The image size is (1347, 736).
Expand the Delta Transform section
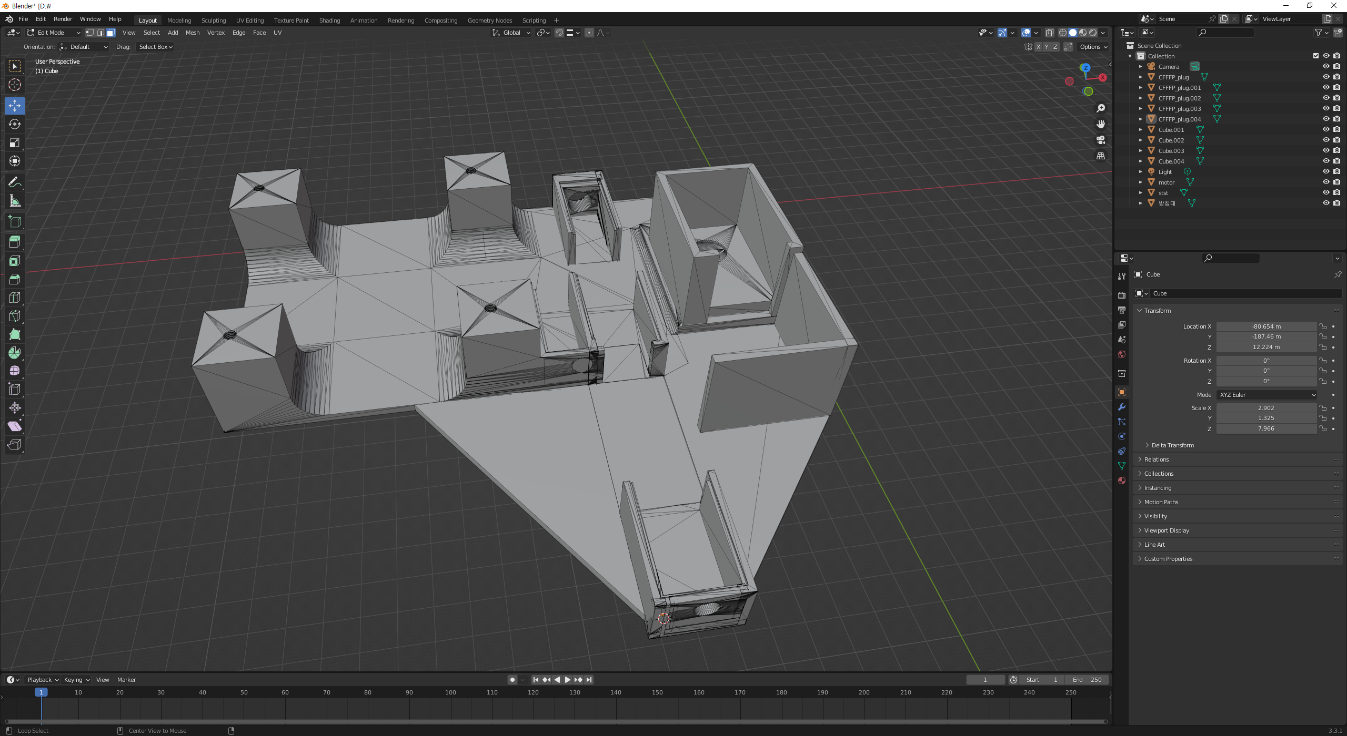click(1172, 445)
